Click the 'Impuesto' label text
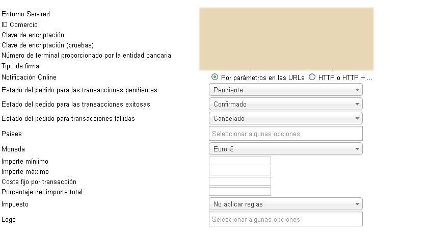 click(15, 204)
